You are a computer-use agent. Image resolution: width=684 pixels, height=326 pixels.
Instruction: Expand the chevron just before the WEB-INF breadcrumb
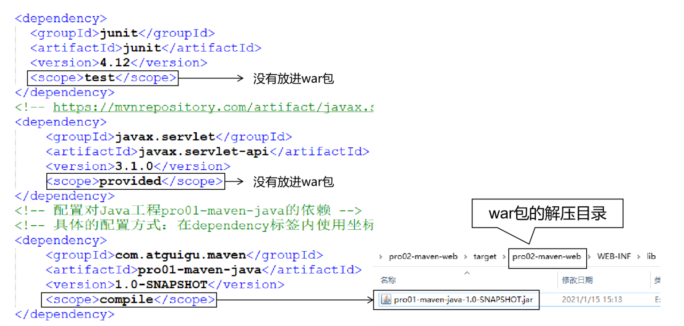pyautogui.click(x=590, y=257)
